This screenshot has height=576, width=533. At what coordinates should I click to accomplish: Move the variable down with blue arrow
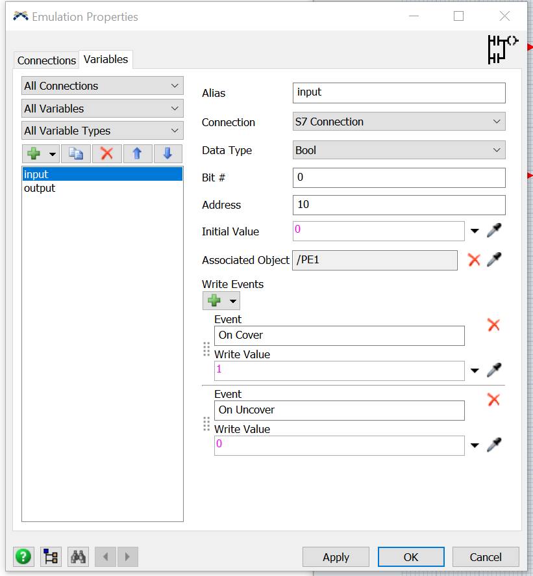[167, 153]
